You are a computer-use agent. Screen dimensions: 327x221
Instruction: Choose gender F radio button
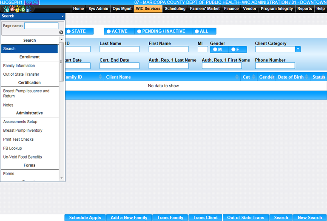click(x=233, y=49)
